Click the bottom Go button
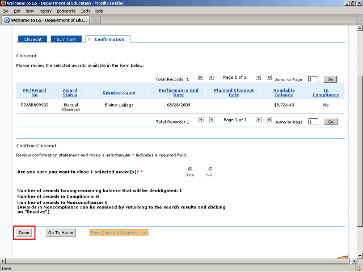Image resolution: width=363 pixels, height=272 pixels. click(x=331, y=122)
